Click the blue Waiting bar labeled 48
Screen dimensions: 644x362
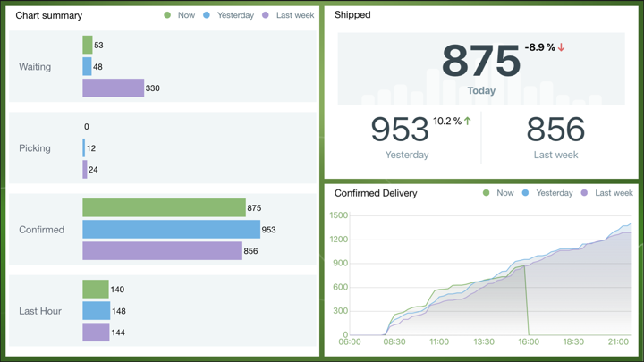(x=87, y=66)
